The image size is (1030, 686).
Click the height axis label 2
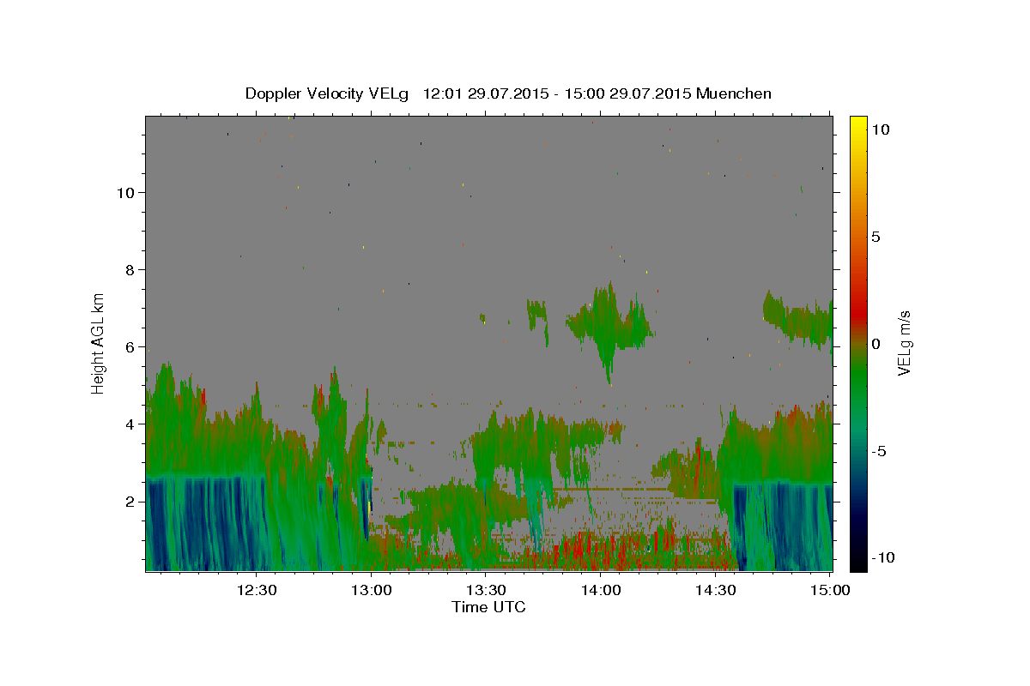pyautogui.click(x=130, y=501)
